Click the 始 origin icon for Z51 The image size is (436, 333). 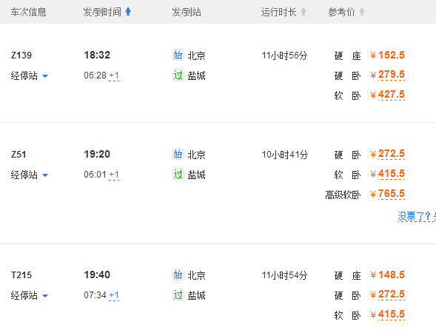pyautogui.click(x=178, y=154)
